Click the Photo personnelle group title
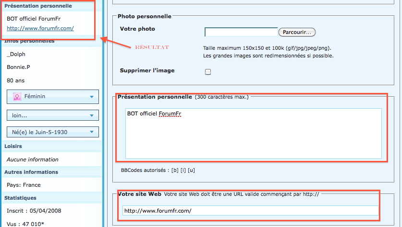 coord(145,16)
